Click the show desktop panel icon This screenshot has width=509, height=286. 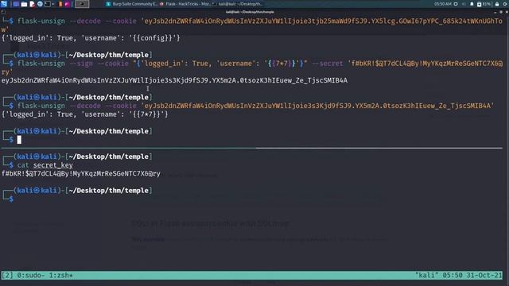(x=16, y=4)
